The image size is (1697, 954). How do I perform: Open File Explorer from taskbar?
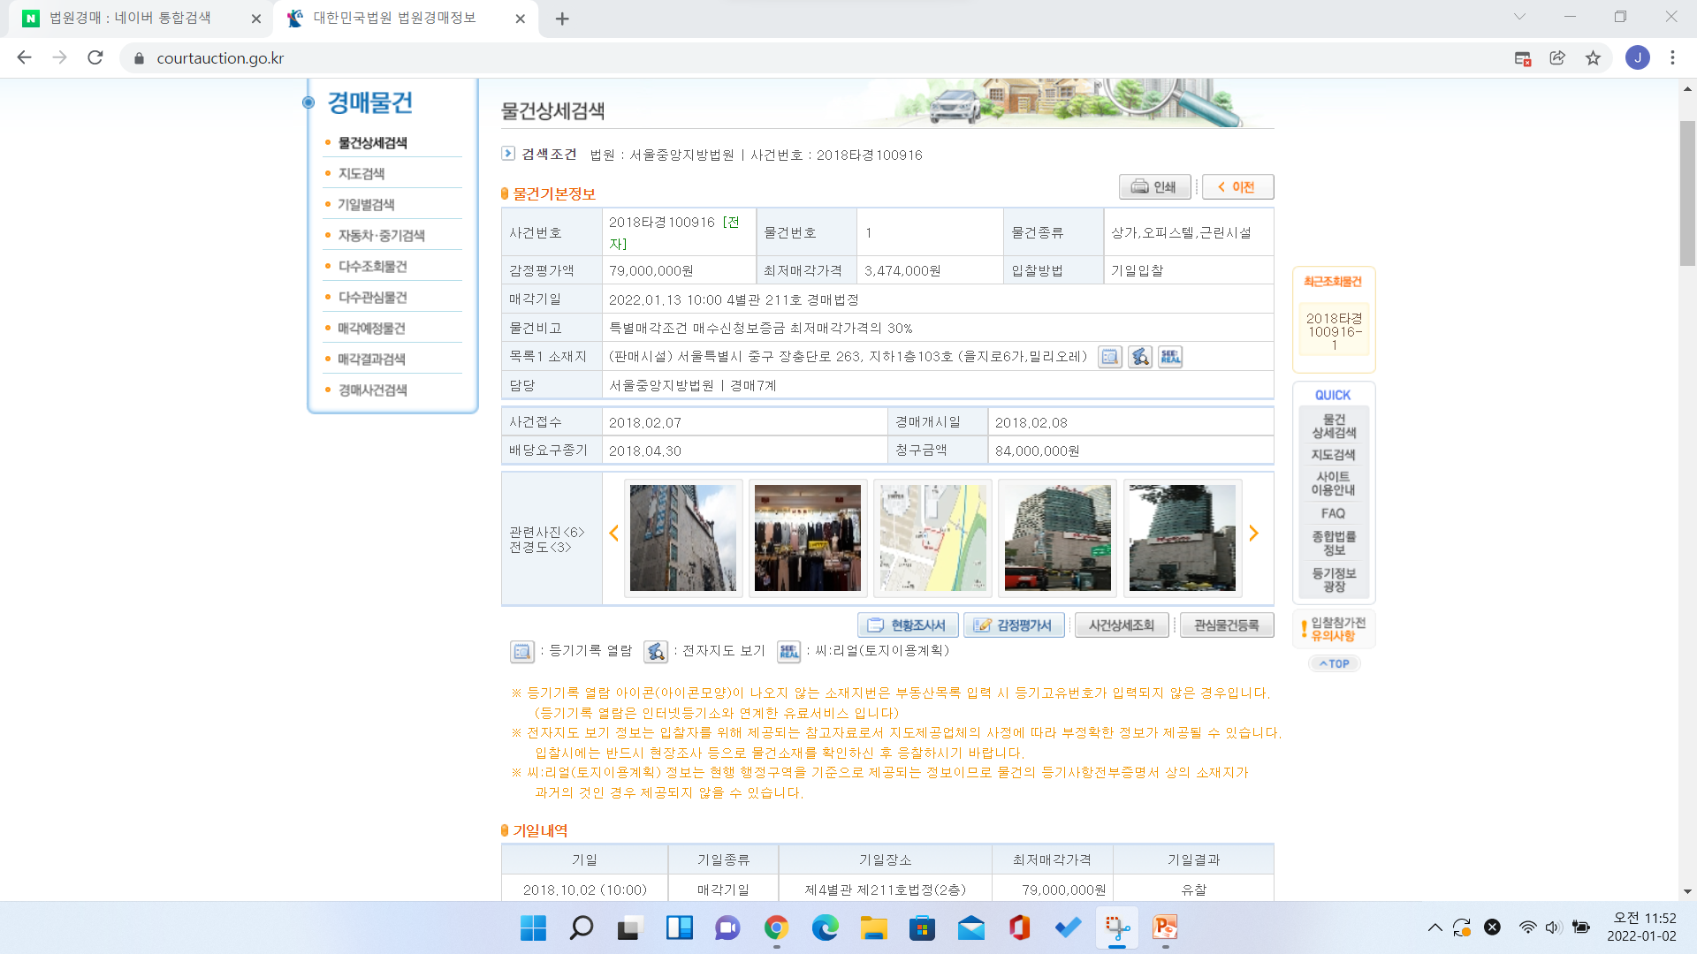tap(873, 927)
